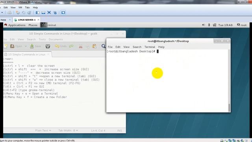252x142 pixels.
Task: Open Plain Text language dropdown
Action: coord(43,131)
